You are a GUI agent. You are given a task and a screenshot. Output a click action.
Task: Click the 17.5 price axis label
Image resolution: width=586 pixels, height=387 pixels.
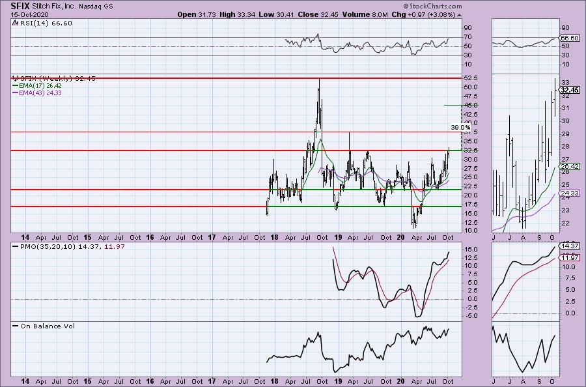471,205
